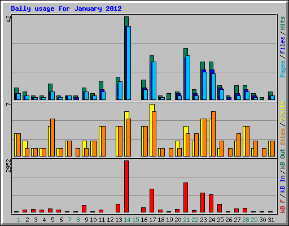Select the green day label 22

coord(195,220)
